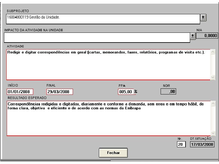
Task: Open the SUBPROJETO dropdown arrow
Action: pyautogui.click(x=203, y=18)
